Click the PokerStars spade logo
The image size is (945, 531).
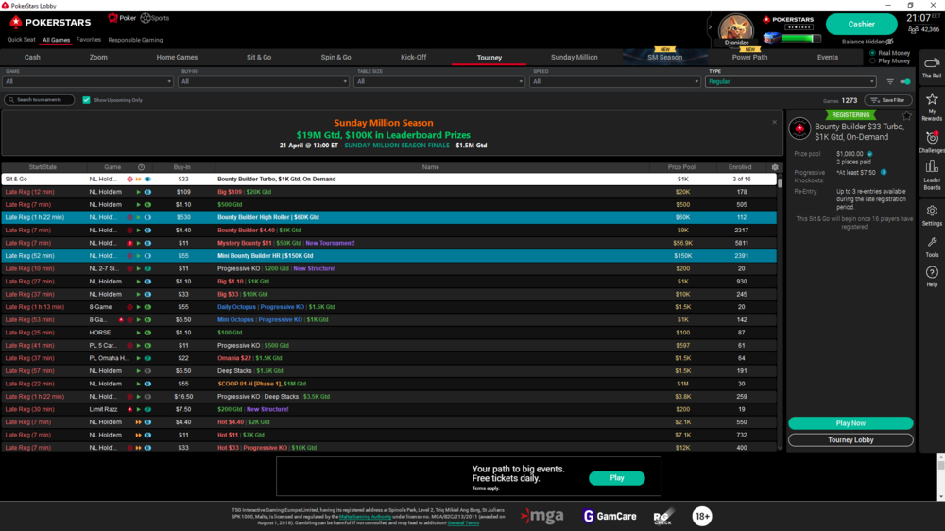[x=16, y=23]
